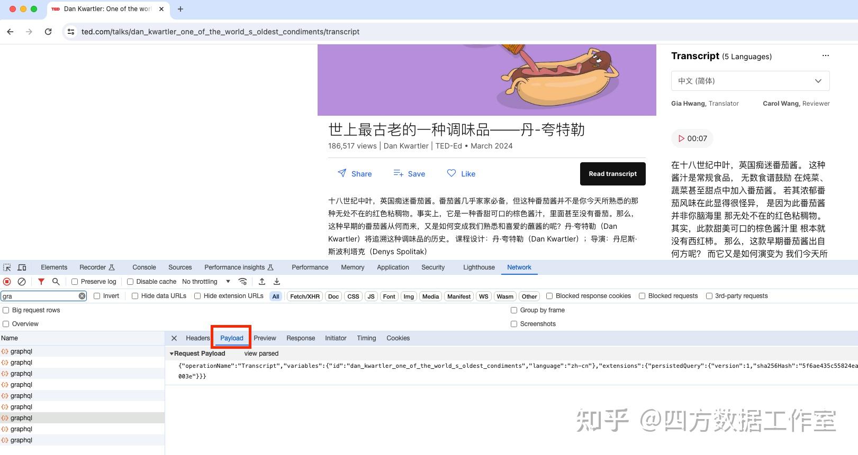
Task: Export HAR file download icon
Action: tap(276, 282)
